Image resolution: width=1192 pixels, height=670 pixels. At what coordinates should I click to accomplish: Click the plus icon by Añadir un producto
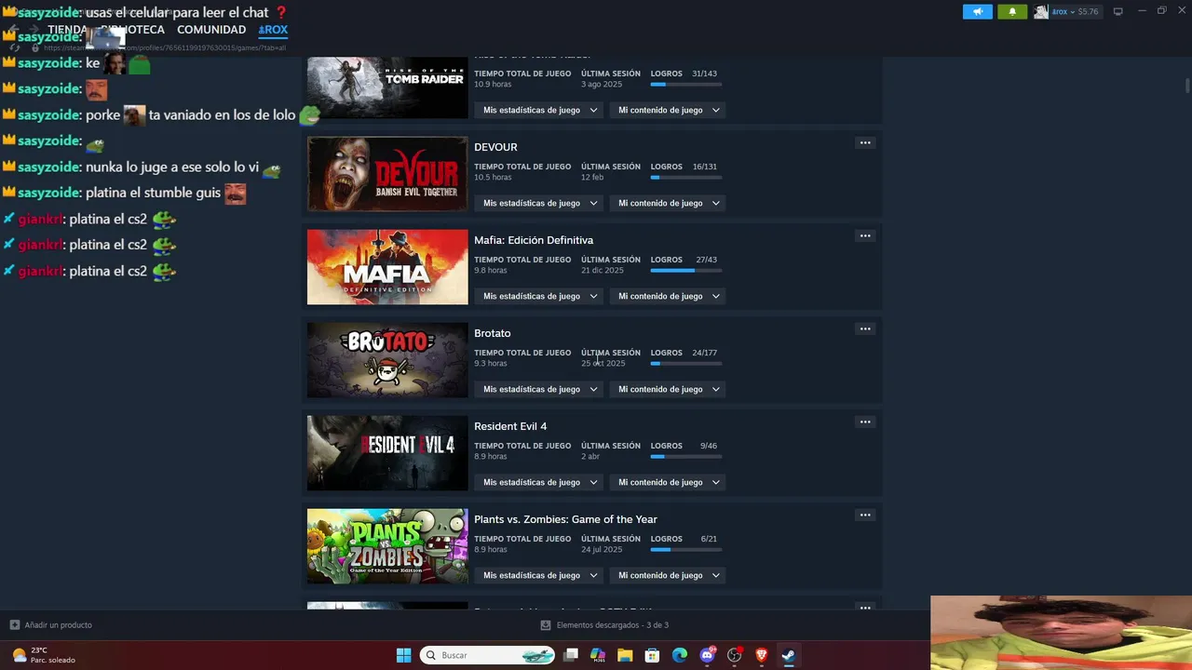coord(14,625)
